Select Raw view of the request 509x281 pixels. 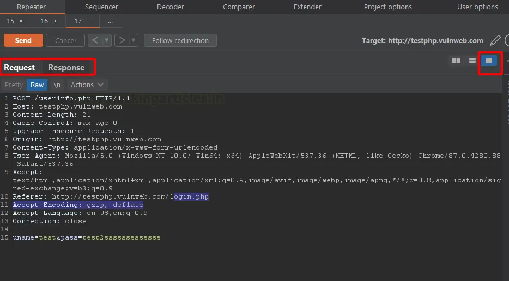[37, 85]
